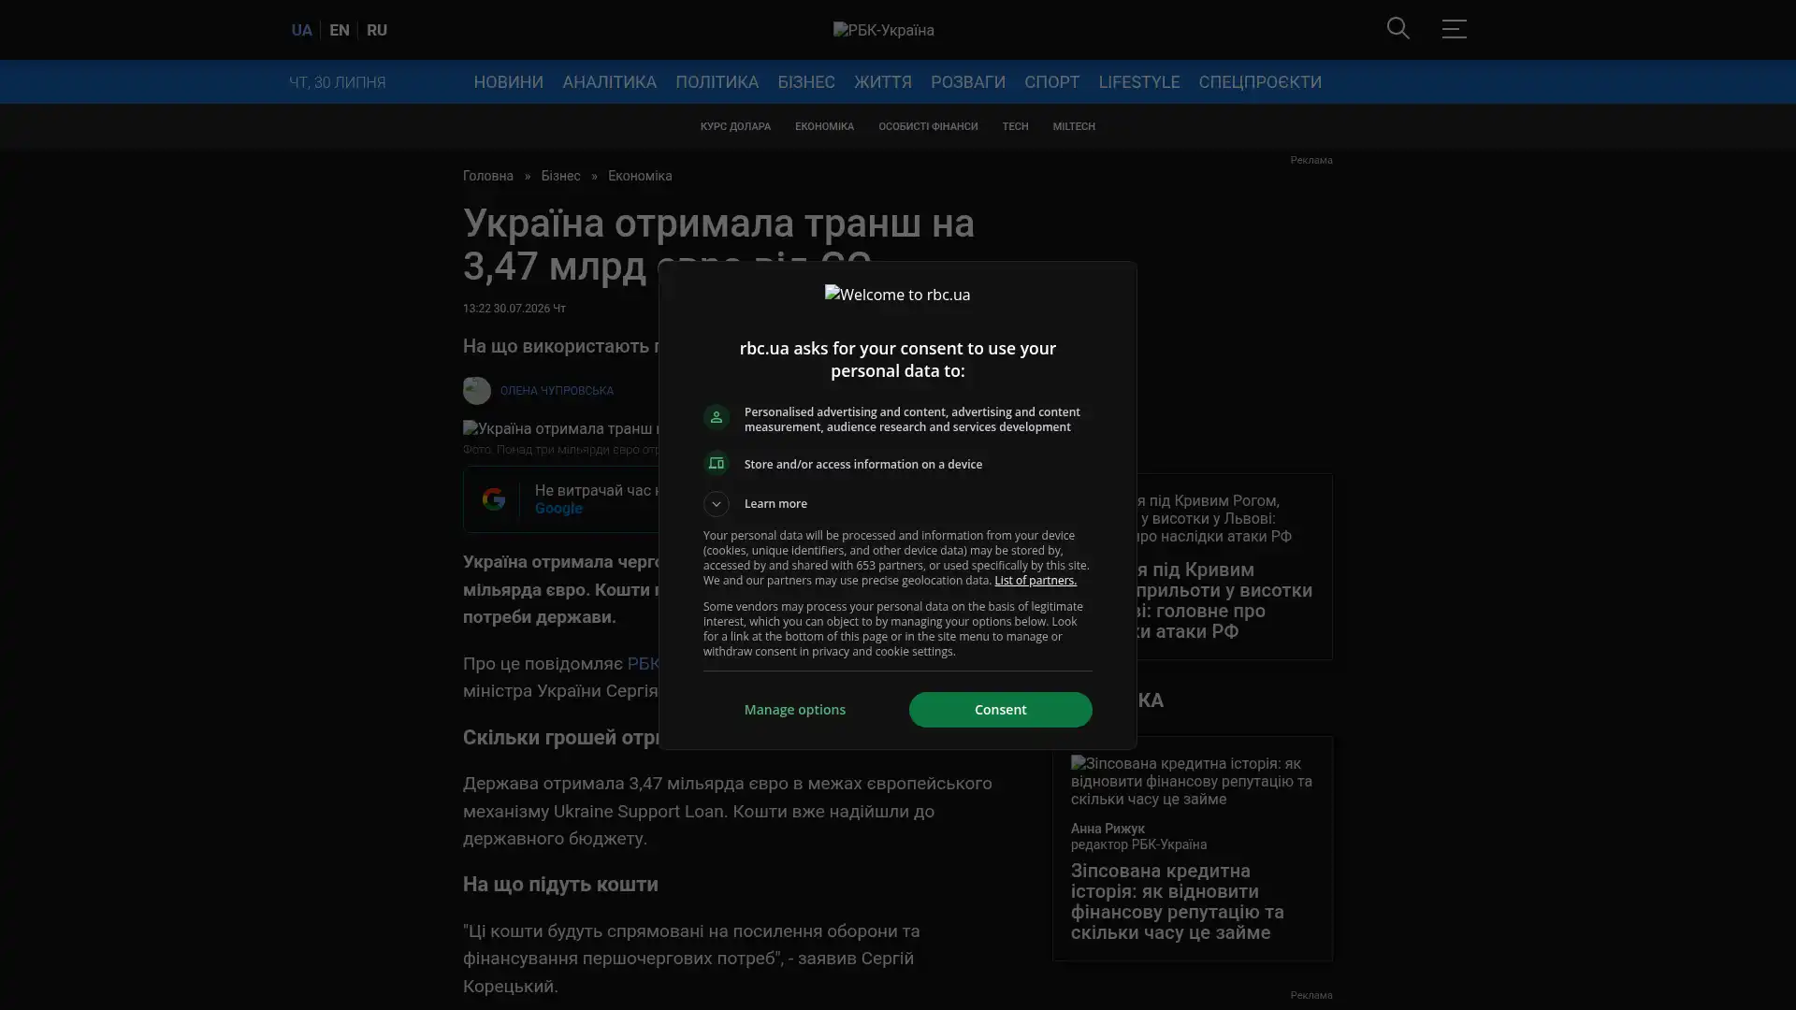The height and width of the screenshot is (1010, 1796).
Task: Open the hamburger menu icon
Action: click(1454, 29)
